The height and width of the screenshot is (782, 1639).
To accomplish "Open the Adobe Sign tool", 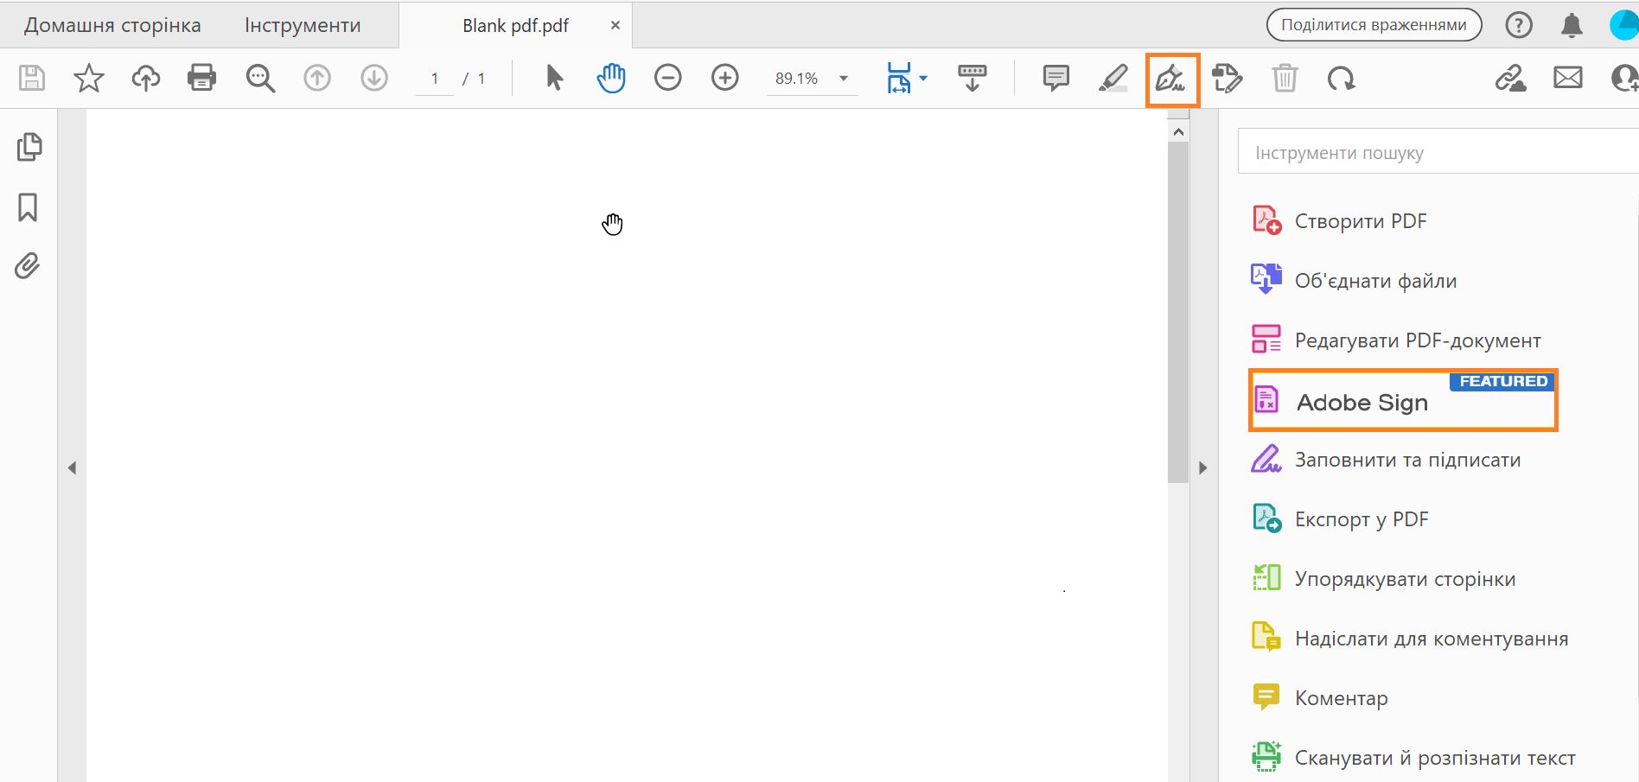I will [x=1402, y=401].
